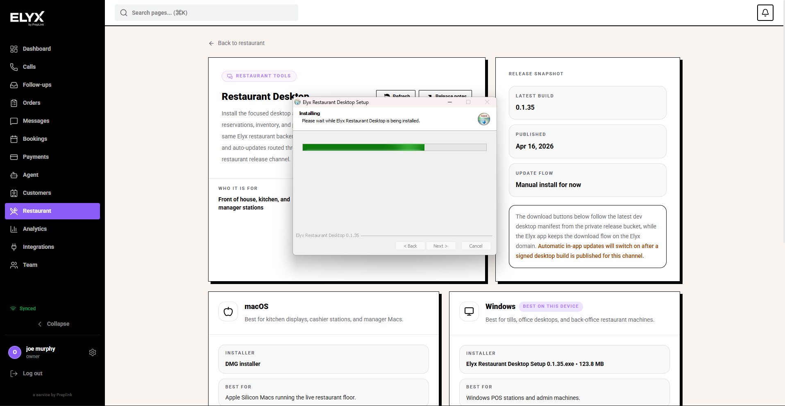Click the Dashboard grid icon
785x406 pixels.
pos(14,49)
